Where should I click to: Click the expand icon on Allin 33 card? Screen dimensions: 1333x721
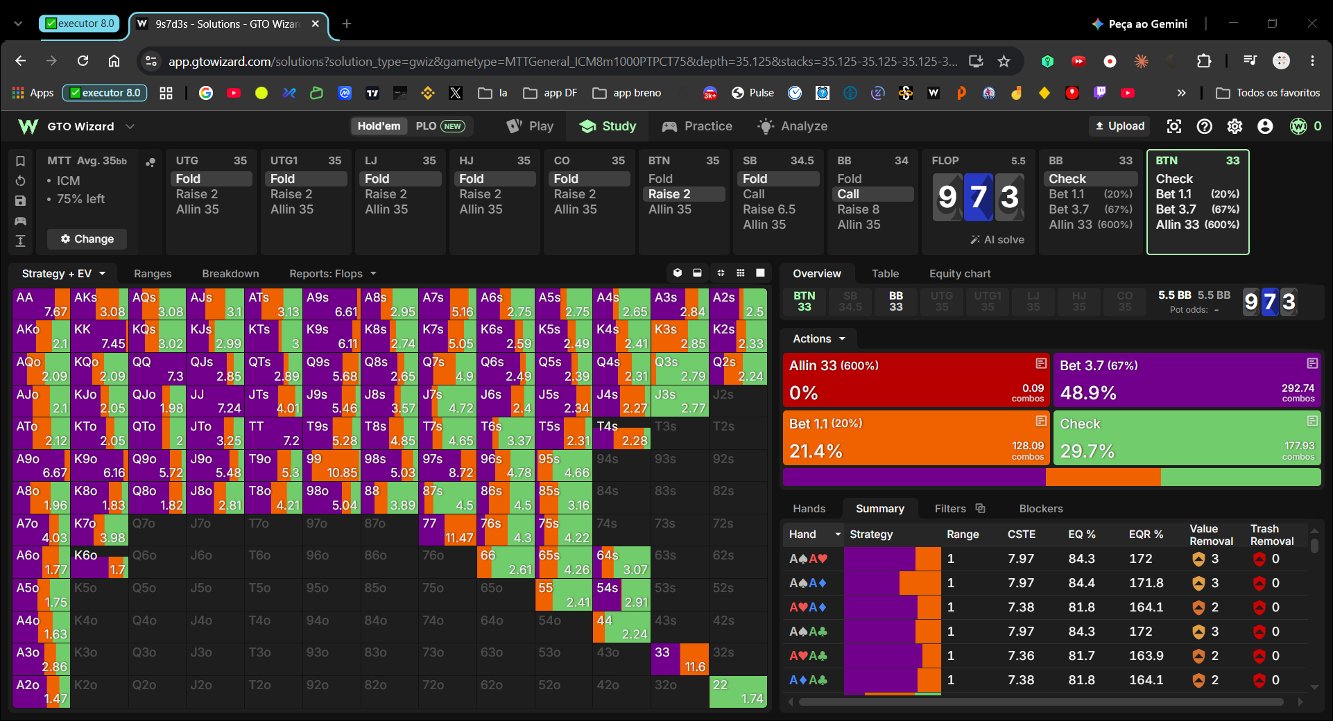[x=1041, y=363]
